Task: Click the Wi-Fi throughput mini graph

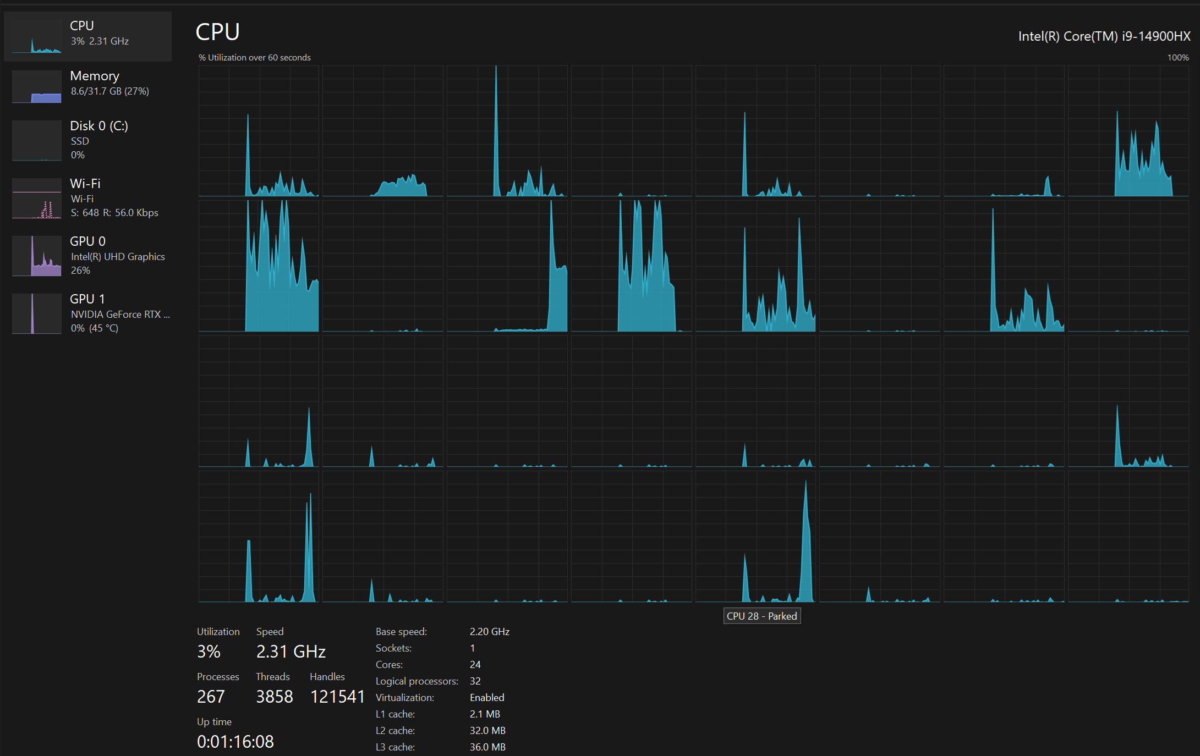Action: pyautogui.click(x=36, y=198)
